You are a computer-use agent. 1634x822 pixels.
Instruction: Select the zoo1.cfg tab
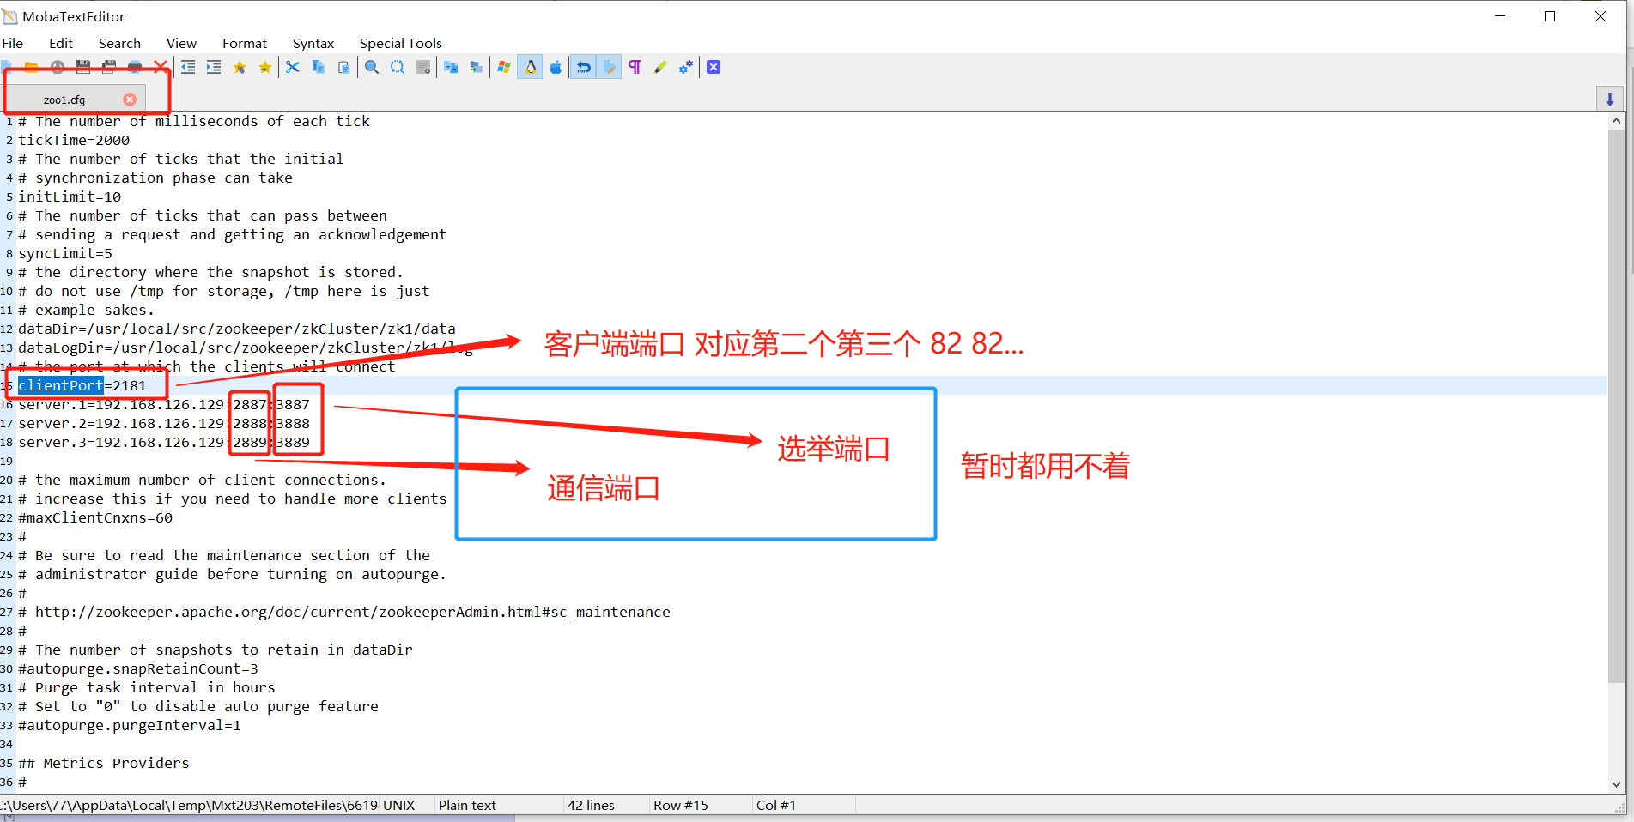pos(64,100)
